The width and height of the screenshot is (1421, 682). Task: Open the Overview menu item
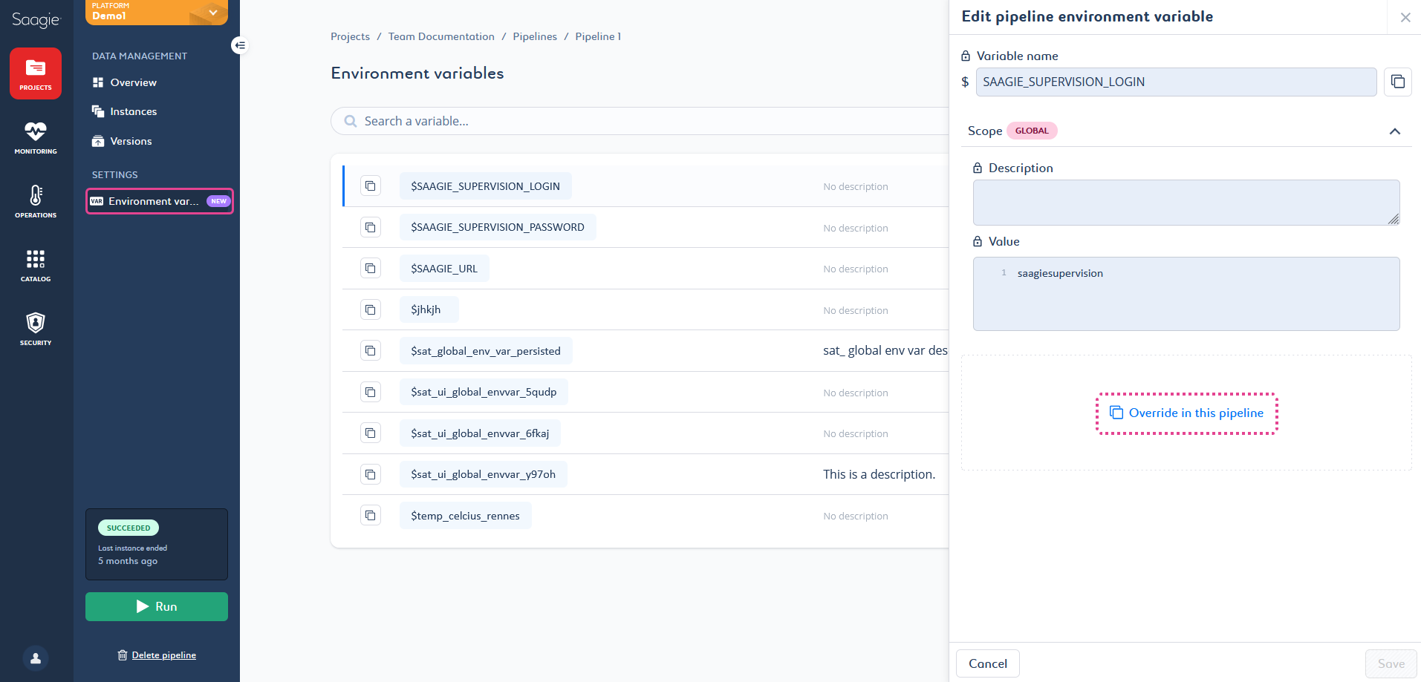click(125, 82)
